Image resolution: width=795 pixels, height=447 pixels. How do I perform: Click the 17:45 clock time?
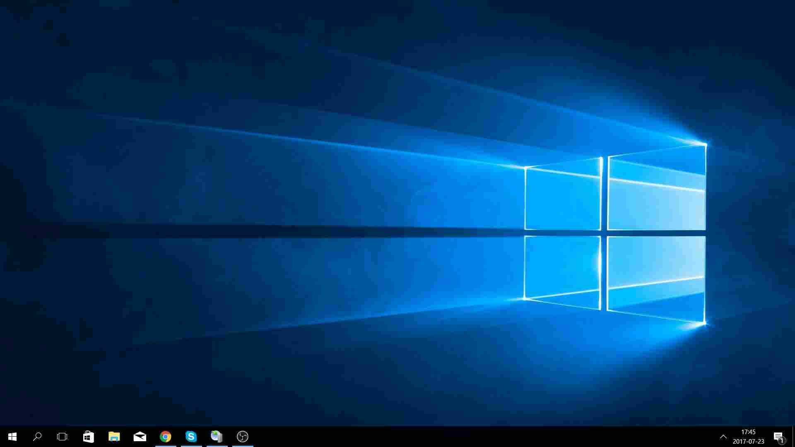tap(748, 432)
